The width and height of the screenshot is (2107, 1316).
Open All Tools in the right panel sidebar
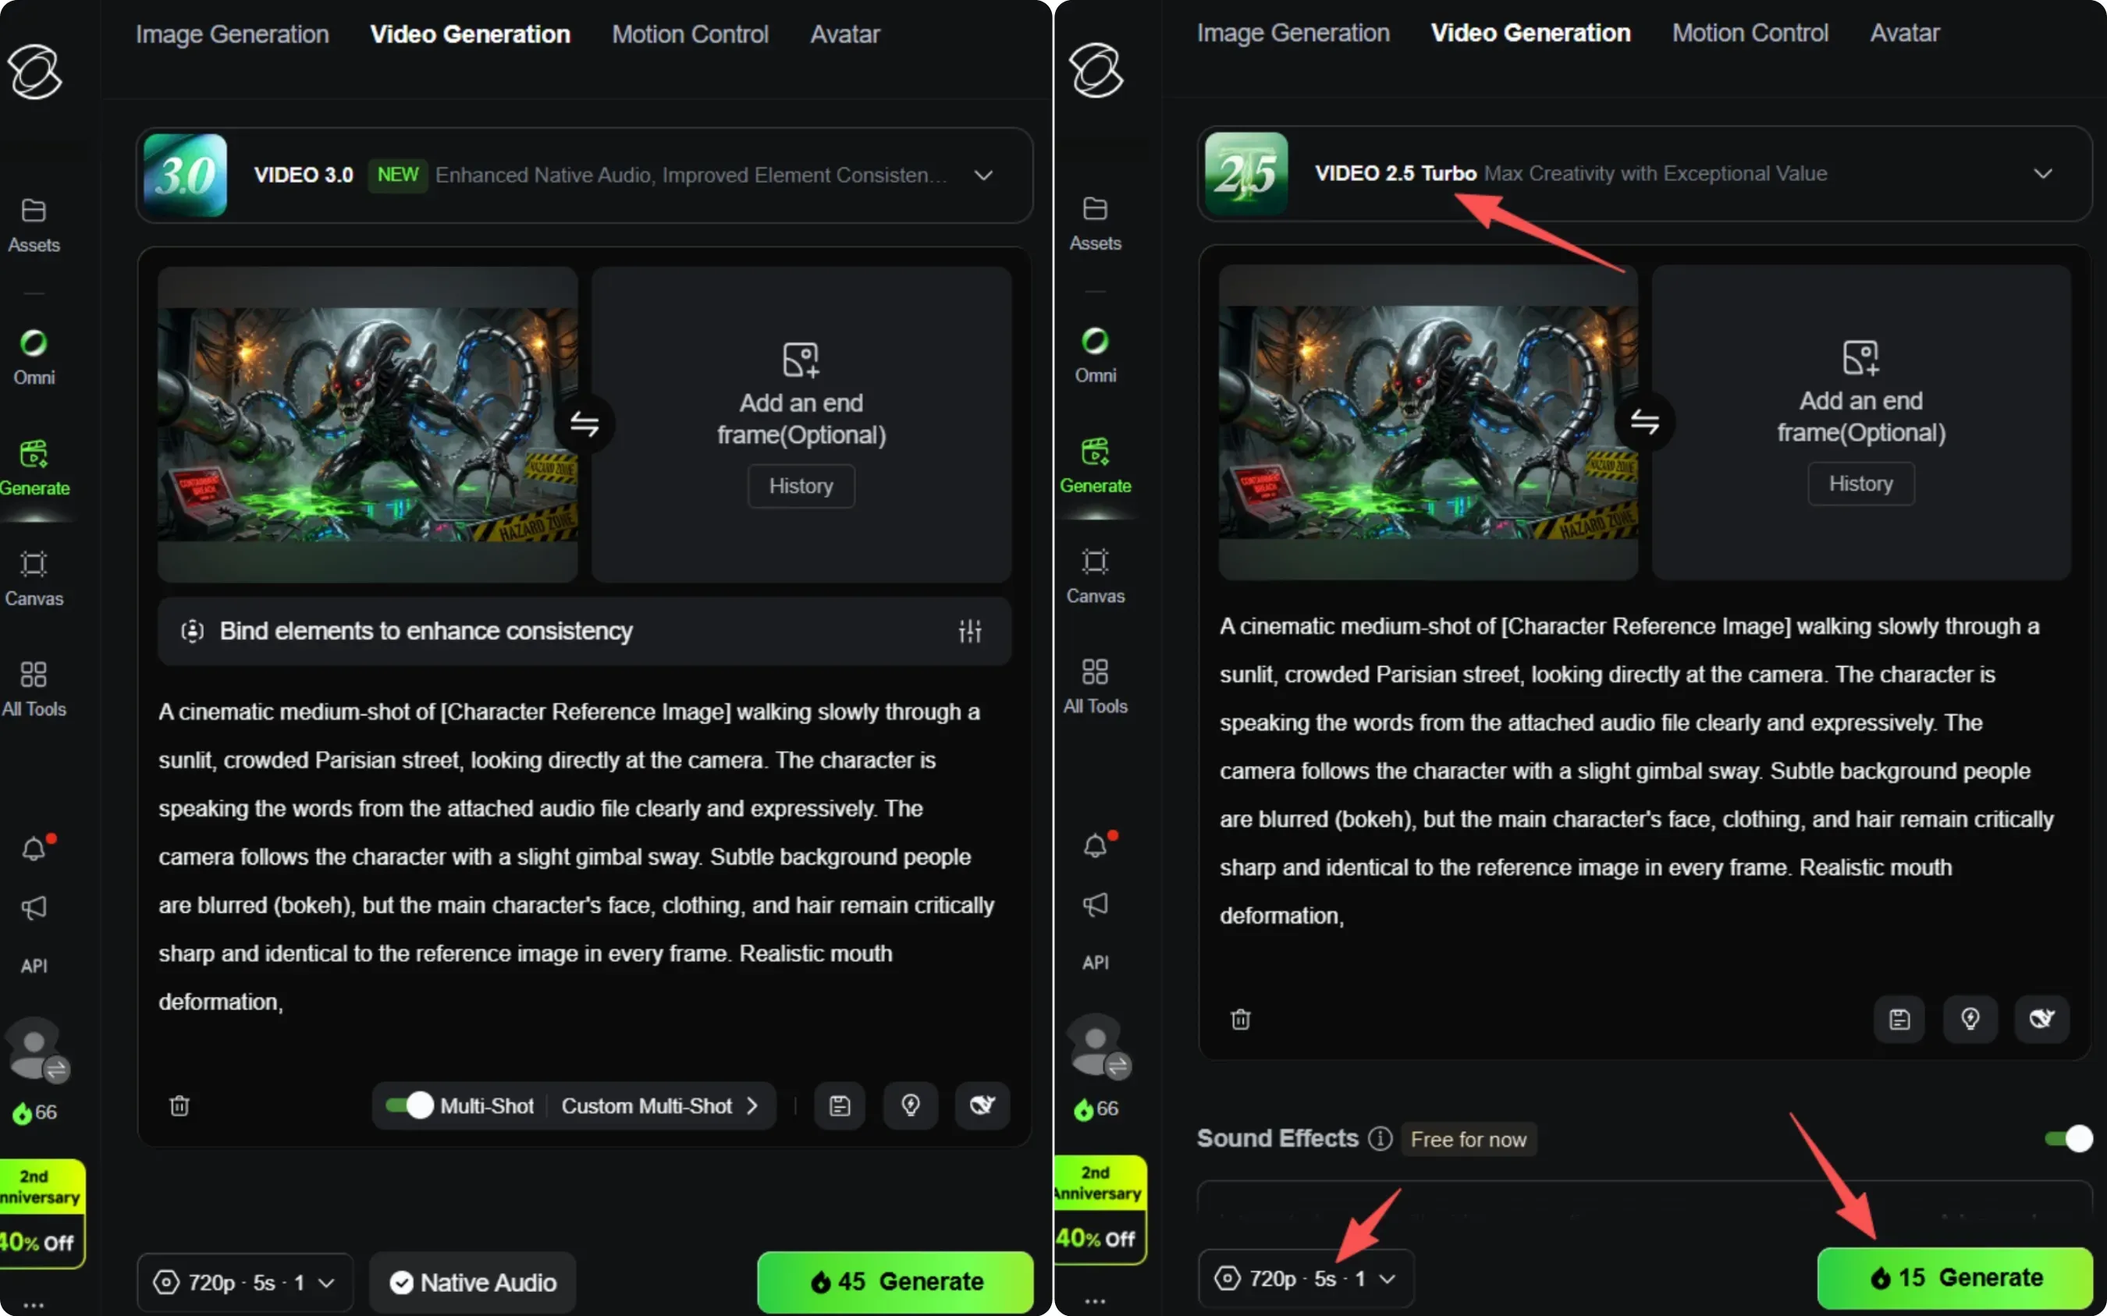point(1096,686)
